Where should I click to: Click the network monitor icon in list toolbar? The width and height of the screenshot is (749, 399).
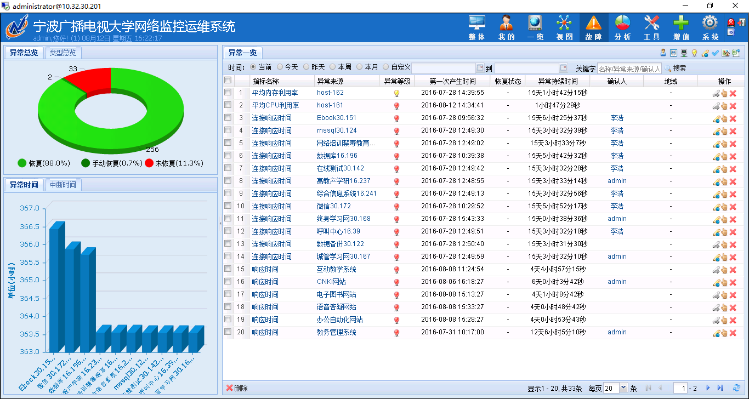(x=684, y=53)
